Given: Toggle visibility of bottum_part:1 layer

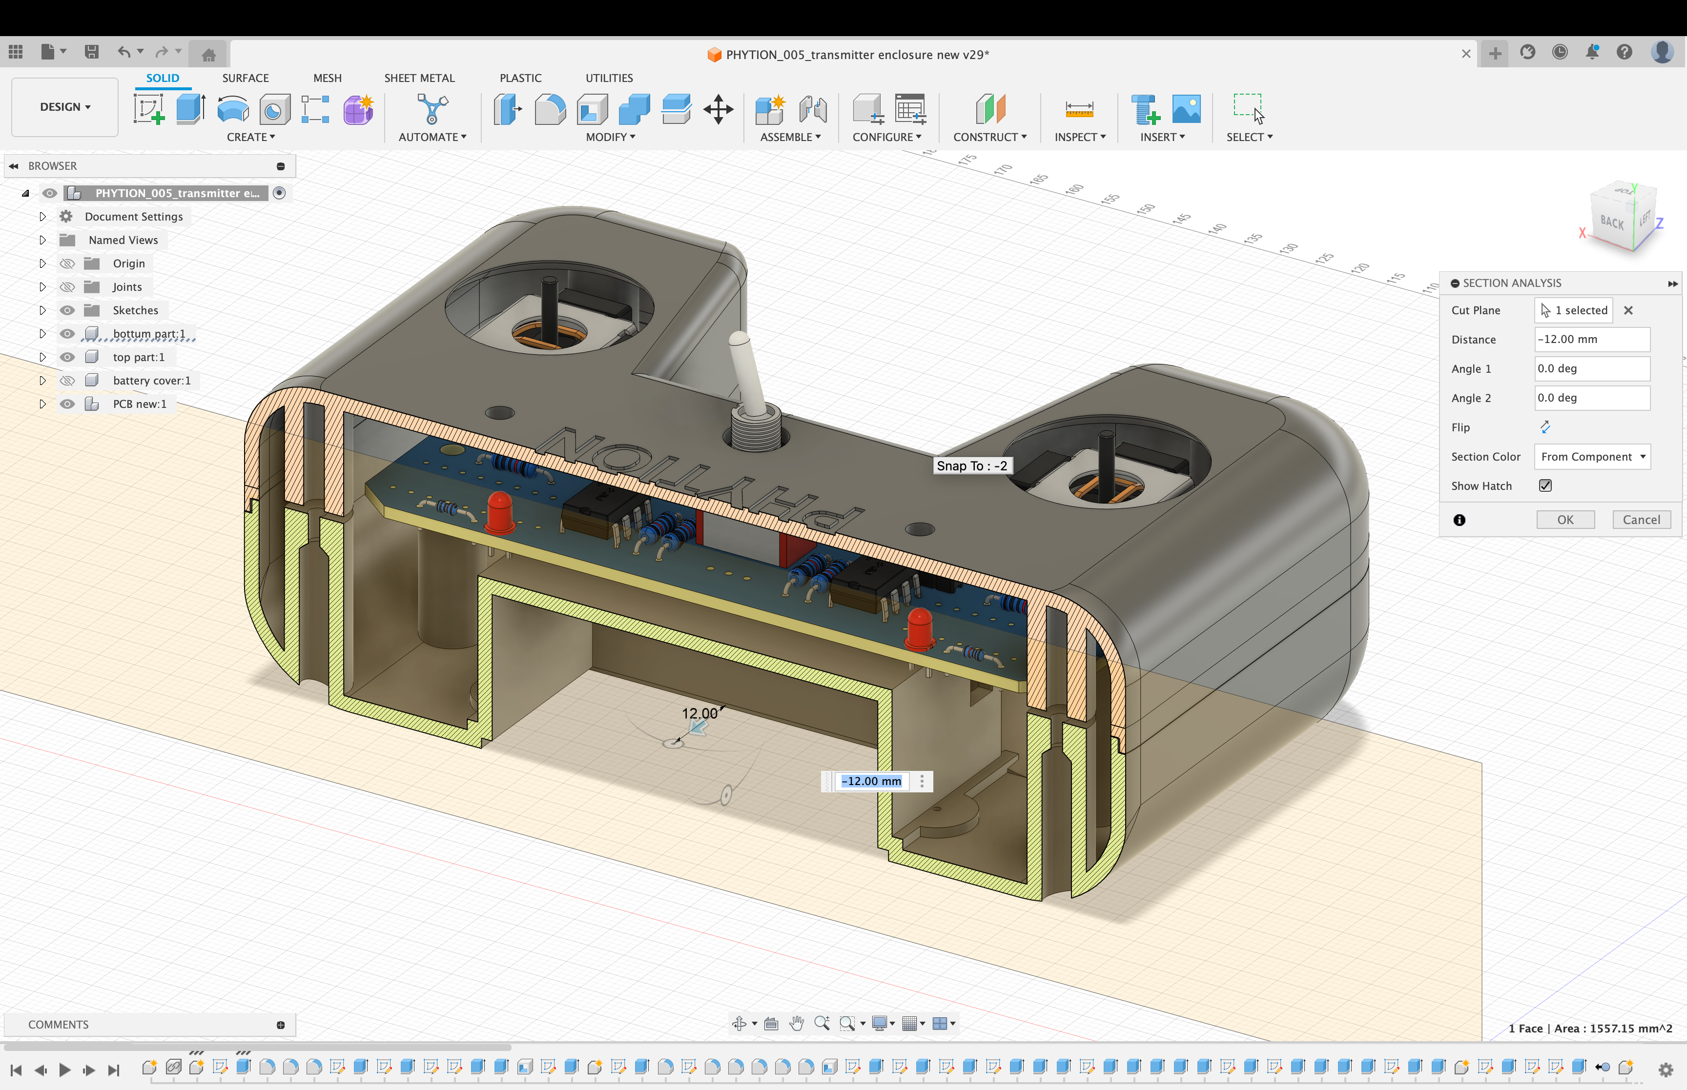Looking at the screenshot, I should (x=68, y=333).
